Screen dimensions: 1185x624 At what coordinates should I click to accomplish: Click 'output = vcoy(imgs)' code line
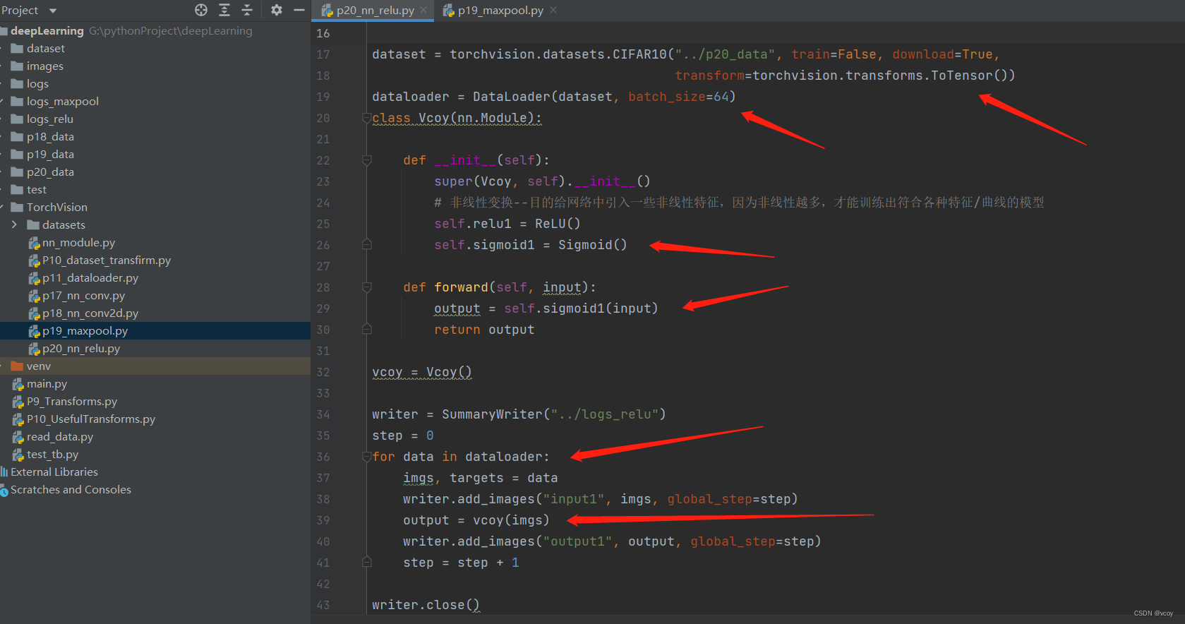(x=476, y=520)
